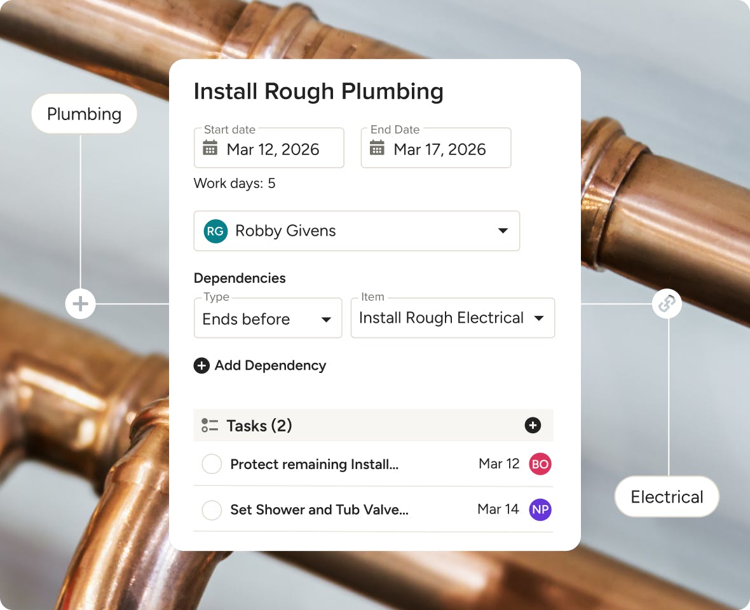Click the Start date field Mar 12, 2026

[273, 149]
